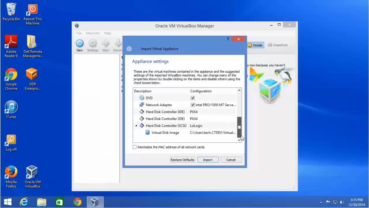Open Help menu in VirtualBox Manager

(108, 33)
